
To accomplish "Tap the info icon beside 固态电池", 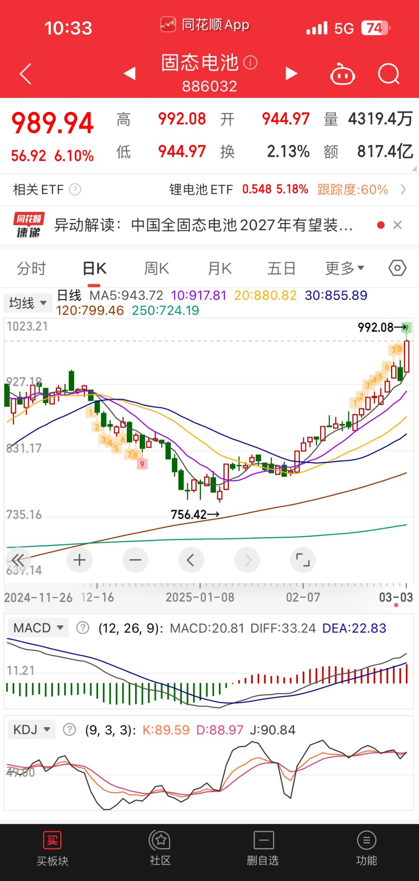I will pos(250,63).
